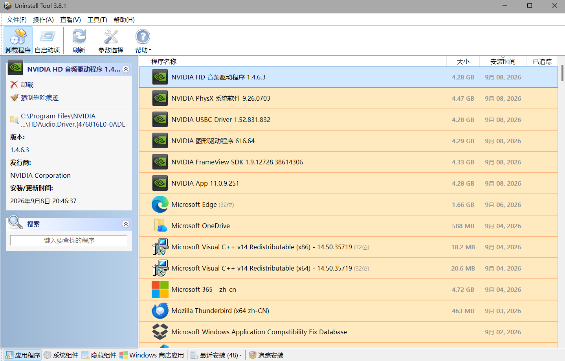
Task: Click the Microsoft Edge icon
Action: [160, 204]
